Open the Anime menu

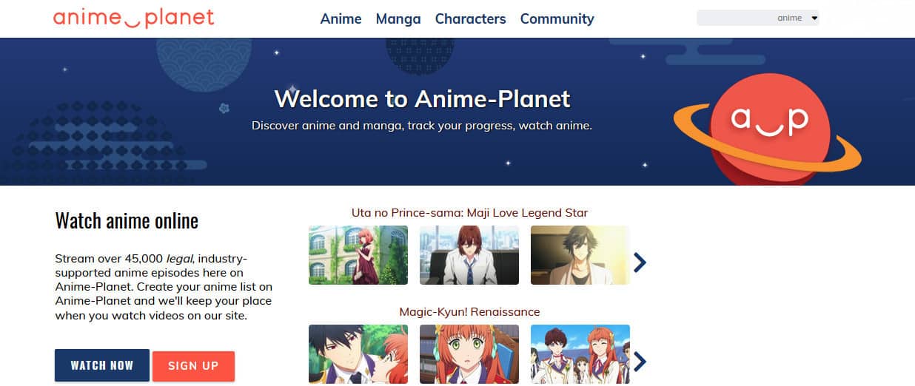341,18
